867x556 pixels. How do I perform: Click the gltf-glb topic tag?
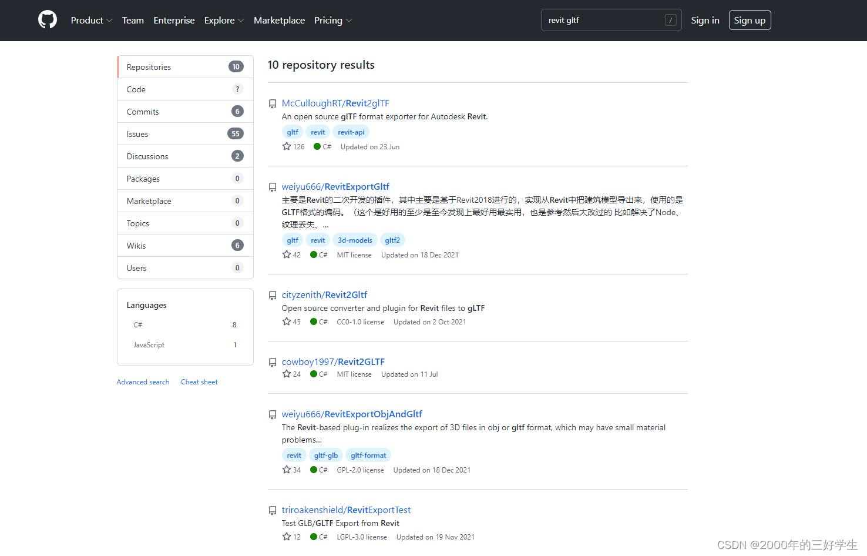[x=326, y=455]
